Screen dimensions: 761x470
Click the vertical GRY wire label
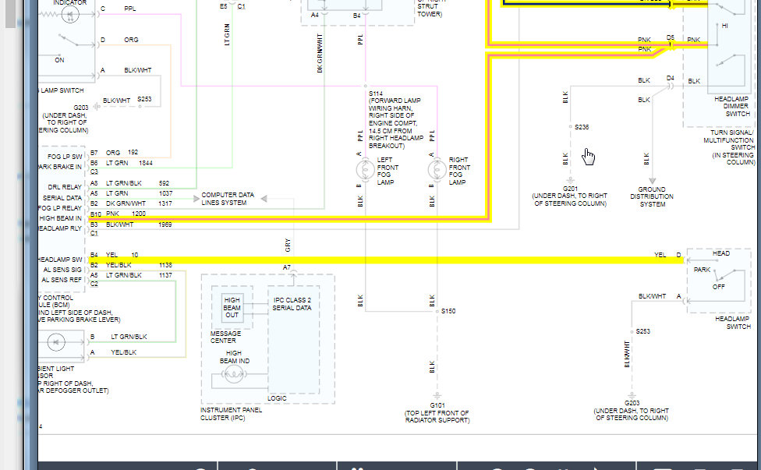coord(287,245)
